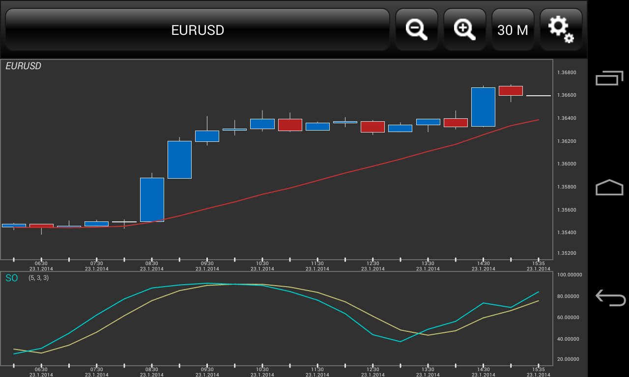Click the 13:30 time label under oscillator
This screenshot has width=629, height=377.
pos(428,370)
